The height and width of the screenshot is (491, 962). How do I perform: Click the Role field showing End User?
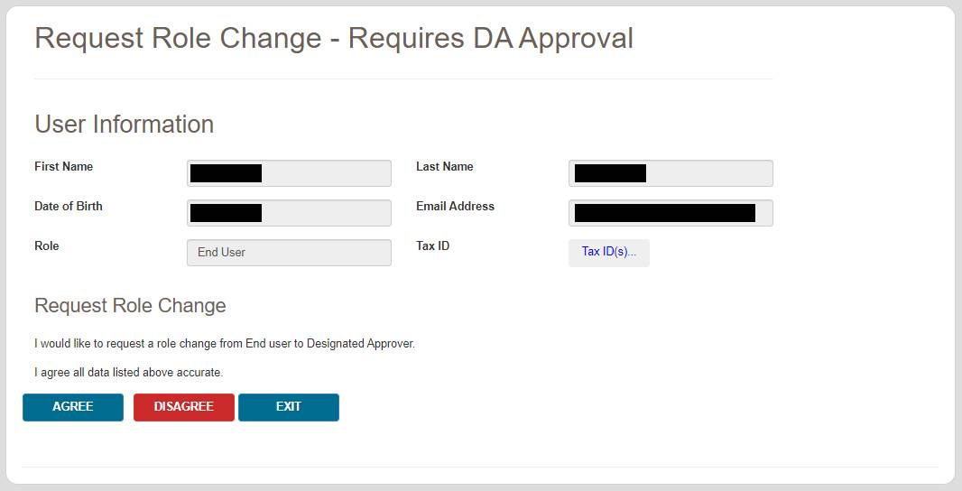[289, 253]
